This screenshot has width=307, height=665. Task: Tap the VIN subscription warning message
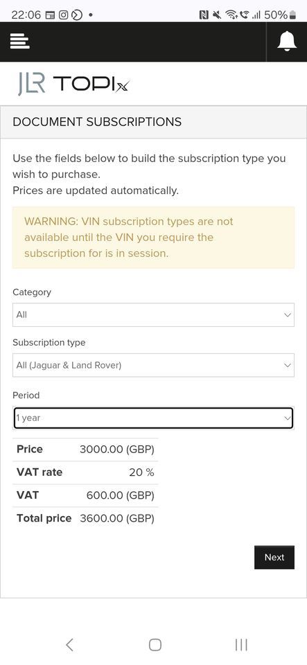(154, 238)
